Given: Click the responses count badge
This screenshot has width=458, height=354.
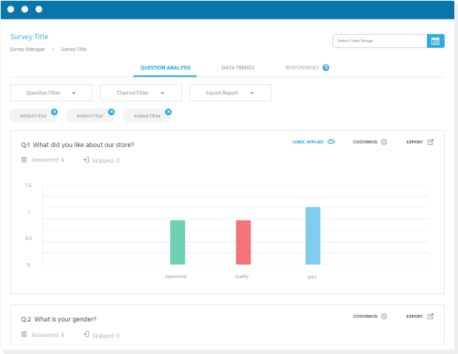Looking at the screenshot, I should 326,67.
